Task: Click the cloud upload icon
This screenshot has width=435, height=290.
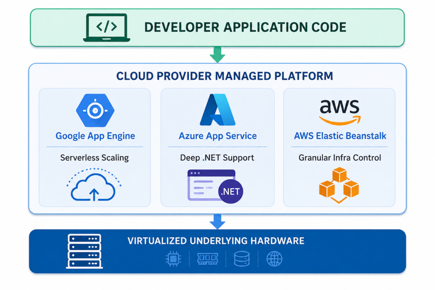Action: coord(94,184)
